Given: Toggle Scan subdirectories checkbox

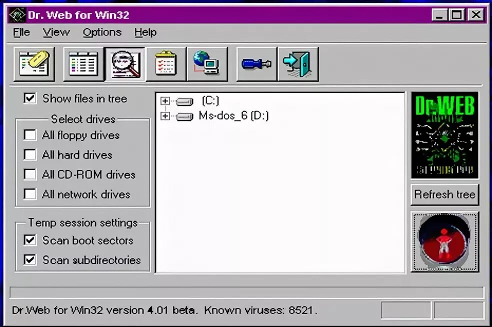Looking at the screenshot, I should click(x=30, y=259).
